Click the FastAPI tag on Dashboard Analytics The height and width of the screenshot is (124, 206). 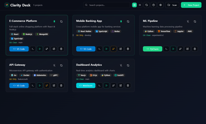(119, 75)
